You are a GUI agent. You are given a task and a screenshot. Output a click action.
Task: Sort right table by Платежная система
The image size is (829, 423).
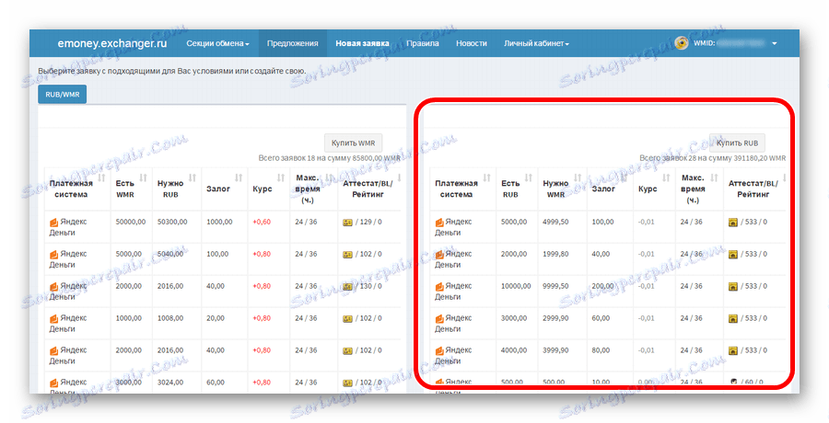pyautogui.click(x=487, y=178)
